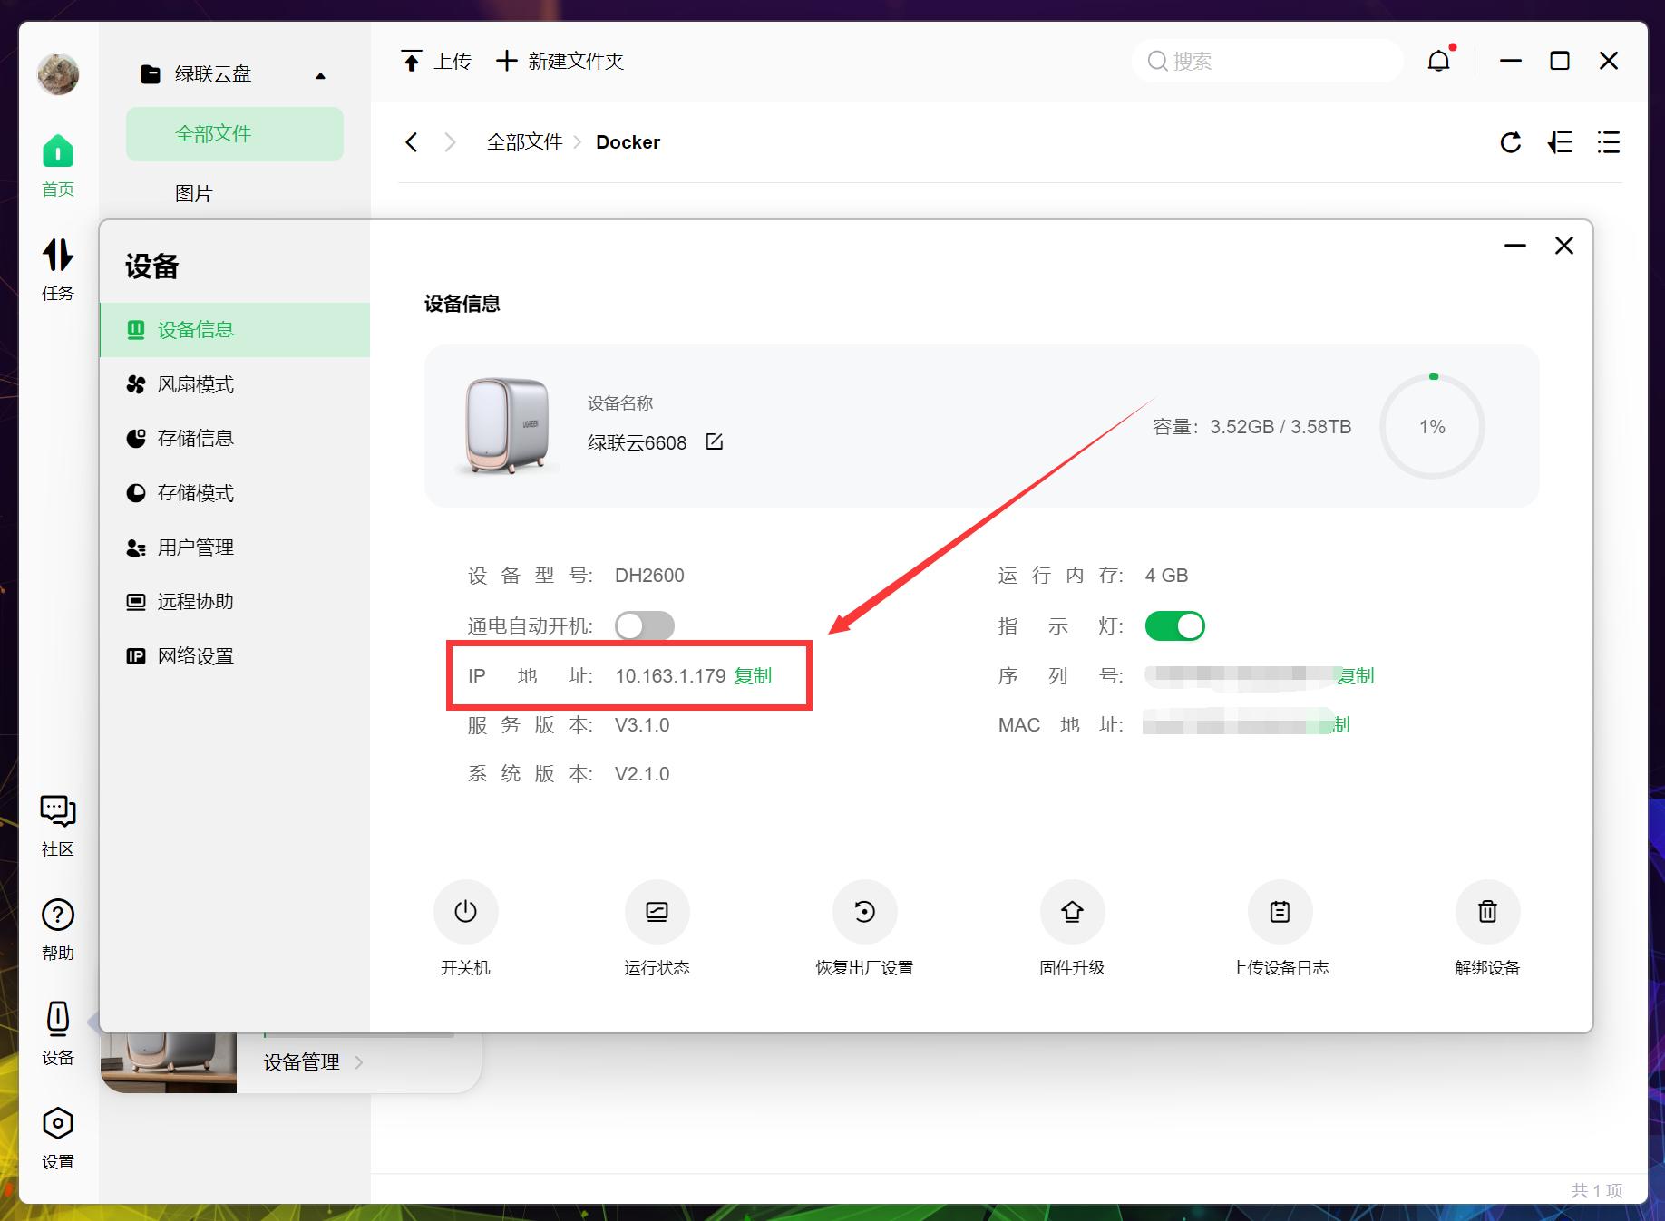
Task: Switch to the 风扇模式 fan mode tab
Action: (195, 384)
